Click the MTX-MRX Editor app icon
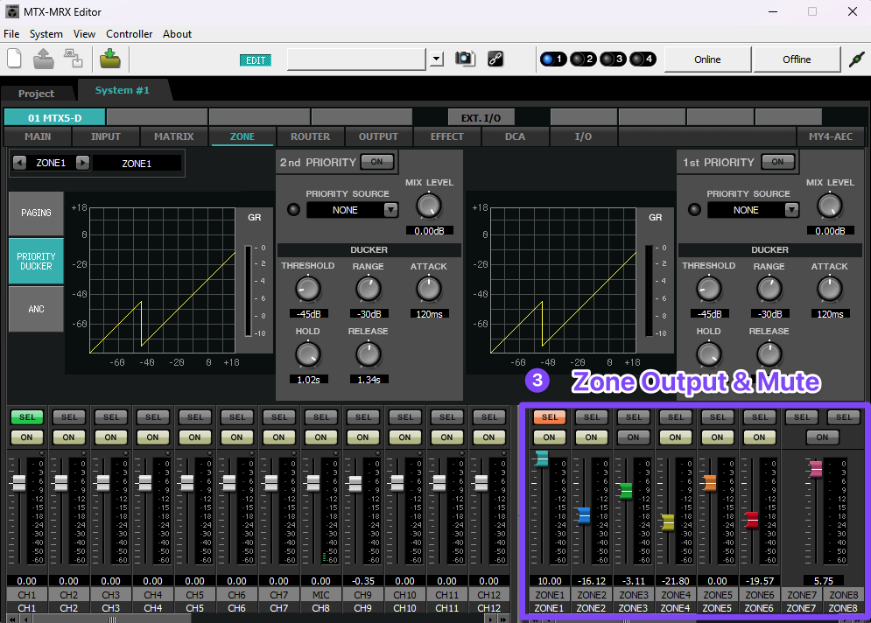Image resolution: width=871 pixels, height=623 pixels. click(11, 11)
